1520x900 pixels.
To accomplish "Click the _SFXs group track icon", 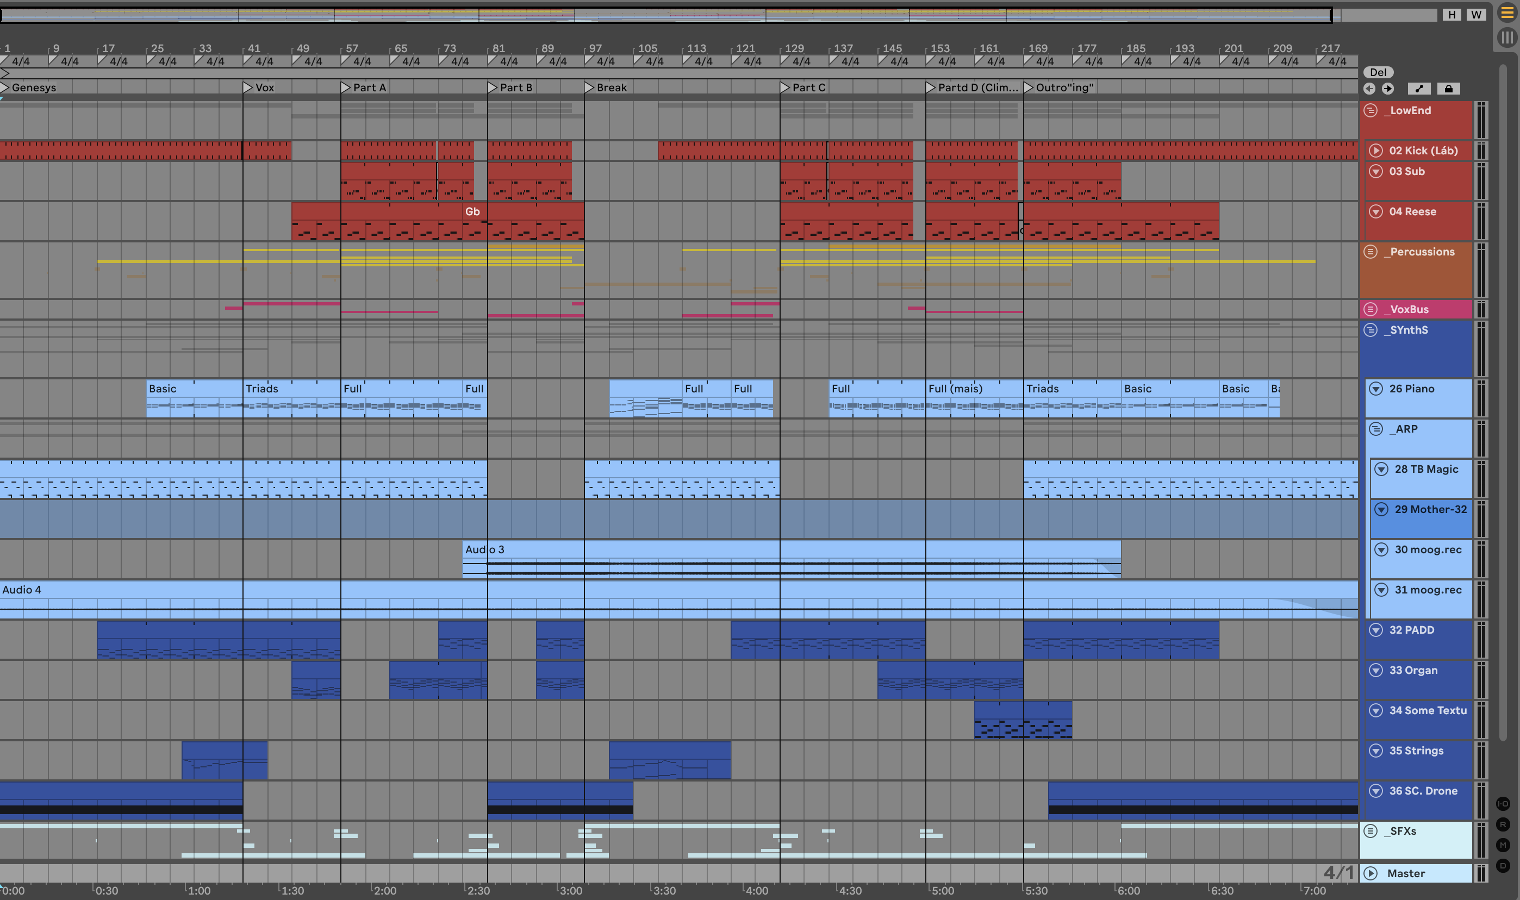I will 1371,831.
